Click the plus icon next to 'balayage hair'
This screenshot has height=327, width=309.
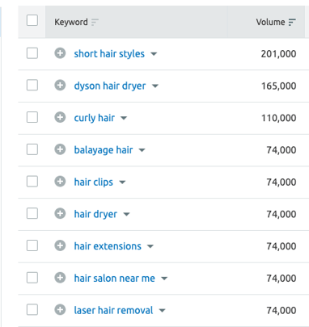click(60, 149)
